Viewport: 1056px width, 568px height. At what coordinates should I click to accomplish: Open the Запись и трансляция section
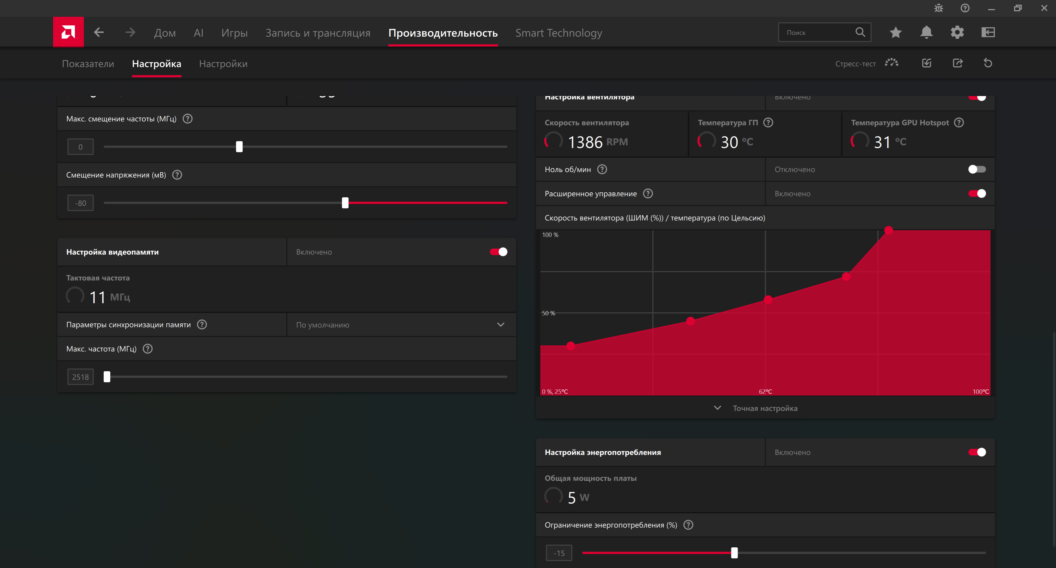point(318,33)
